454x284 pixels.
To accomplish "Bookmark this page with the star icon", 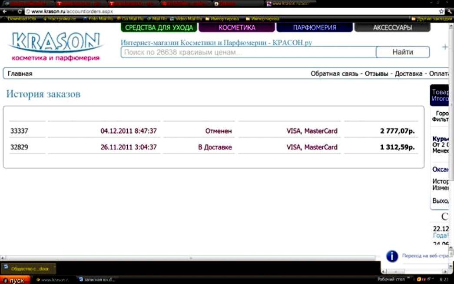I will coord(441,12).
